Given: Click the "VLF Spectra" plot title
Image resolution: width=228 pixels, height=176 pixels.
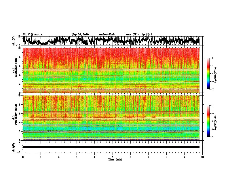Looking at the screenshot, I should click(33, 35).
